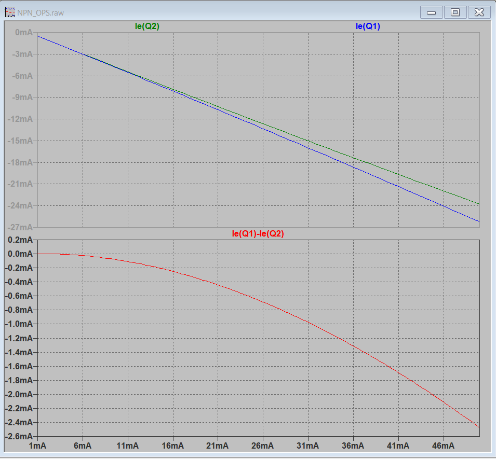Click the 6mA horizontal axis label
496x459 pixels.
83,446
